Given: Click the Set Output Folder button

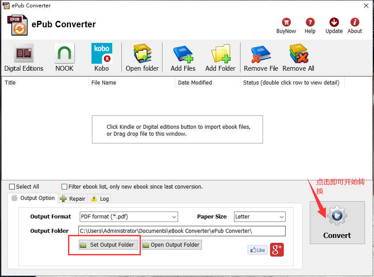Looking at the screenshot, I should pyautogui.click(x=109, y=245).
